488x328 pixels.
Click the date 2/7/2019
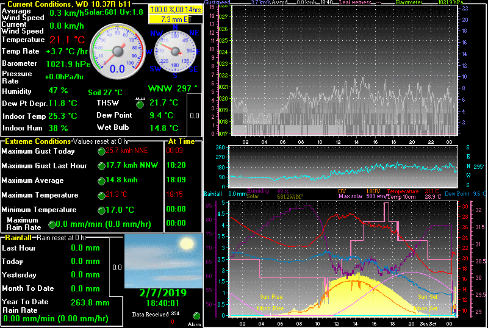163,293
